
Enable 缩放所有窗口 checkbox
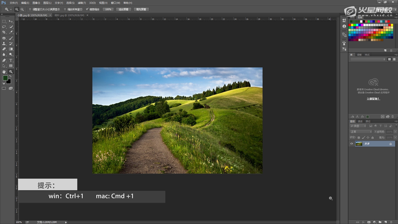pos(64,9)
